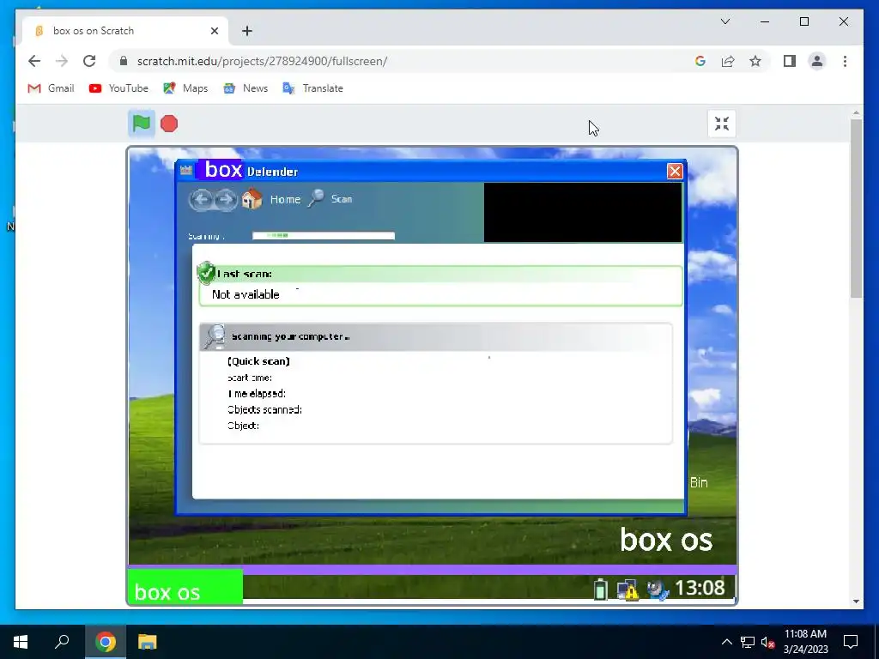Click the 'Time elapsed:' label
This screenshot has width=879, height=659.
256,393
